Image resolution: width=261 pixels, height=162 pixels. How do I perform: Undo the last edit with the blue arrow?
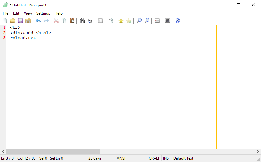(38, 21)
